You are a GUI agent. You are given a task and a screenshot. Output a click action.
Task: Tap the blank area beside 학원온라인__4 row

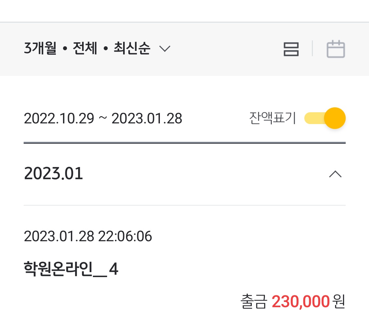[x=230, y=270]
